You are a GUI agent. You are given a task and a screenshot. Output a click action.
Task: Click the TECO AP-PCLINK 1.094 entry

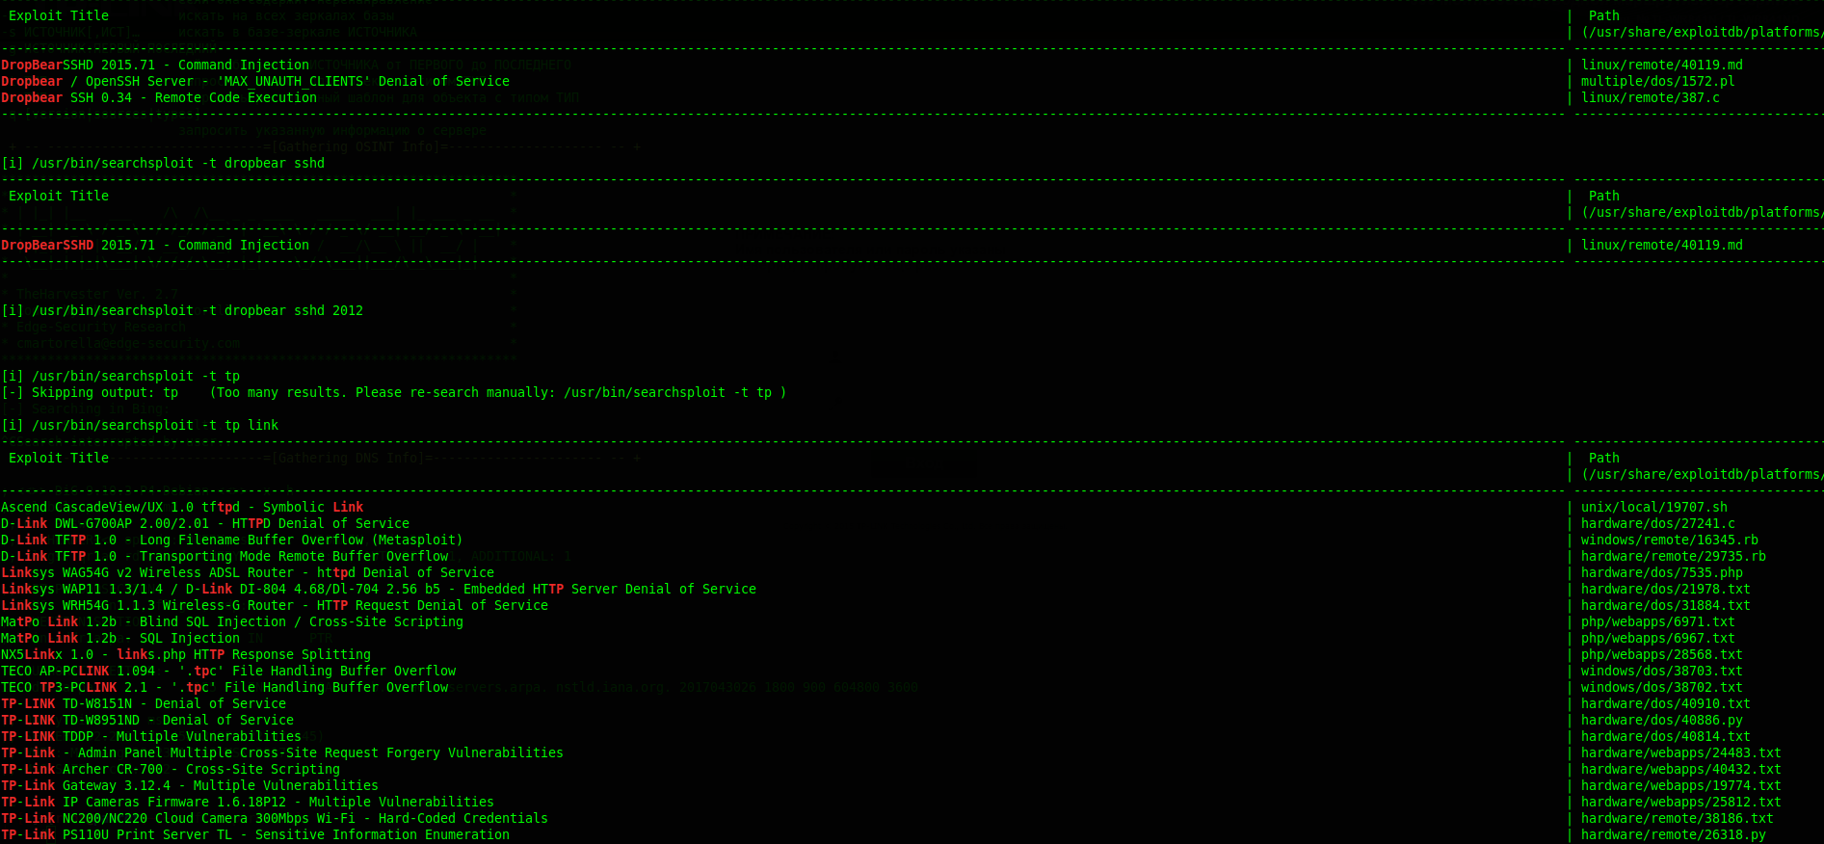(x=228, y=671)
